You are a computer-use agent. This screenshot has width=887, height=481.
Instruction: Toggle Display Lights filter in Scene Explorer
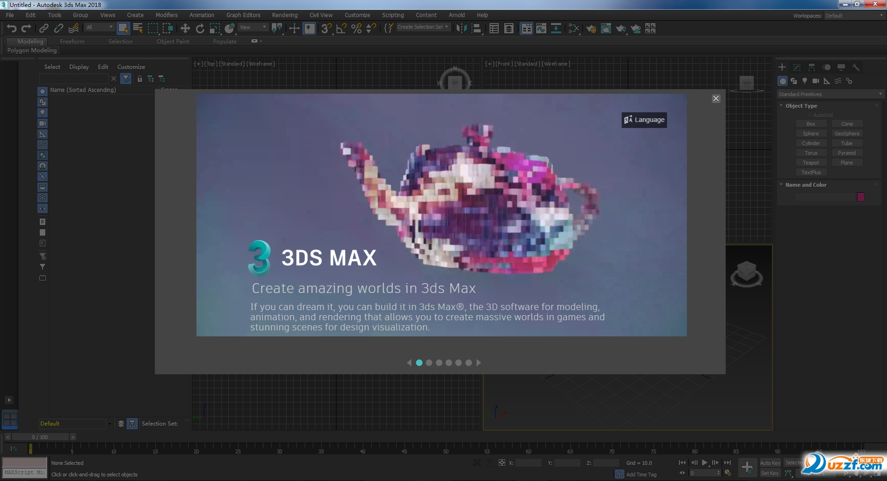point(43,113)
